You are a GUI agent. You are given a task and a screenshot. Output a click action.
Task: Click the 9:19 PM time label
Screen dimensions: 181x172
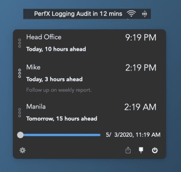pyautogui.click(x=141, y=37)
